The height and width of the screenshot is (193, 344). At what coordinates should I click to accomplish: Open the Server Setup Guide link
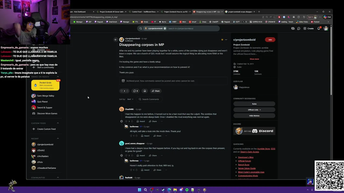(x=247, y=168)
